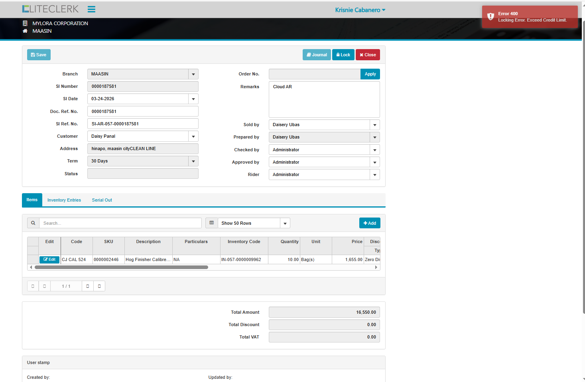The image size is (585, 382).
Task: Switch to Inventory Entries tab
Action: tap(64, 200)
